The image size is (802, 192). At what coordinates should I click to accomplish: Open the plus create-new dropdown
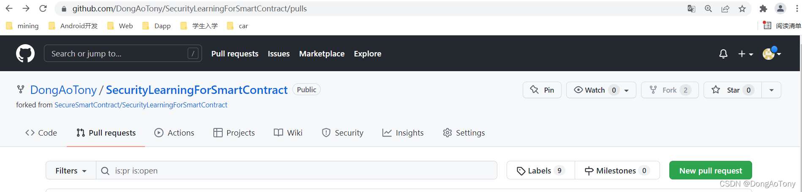pos(745,54)
